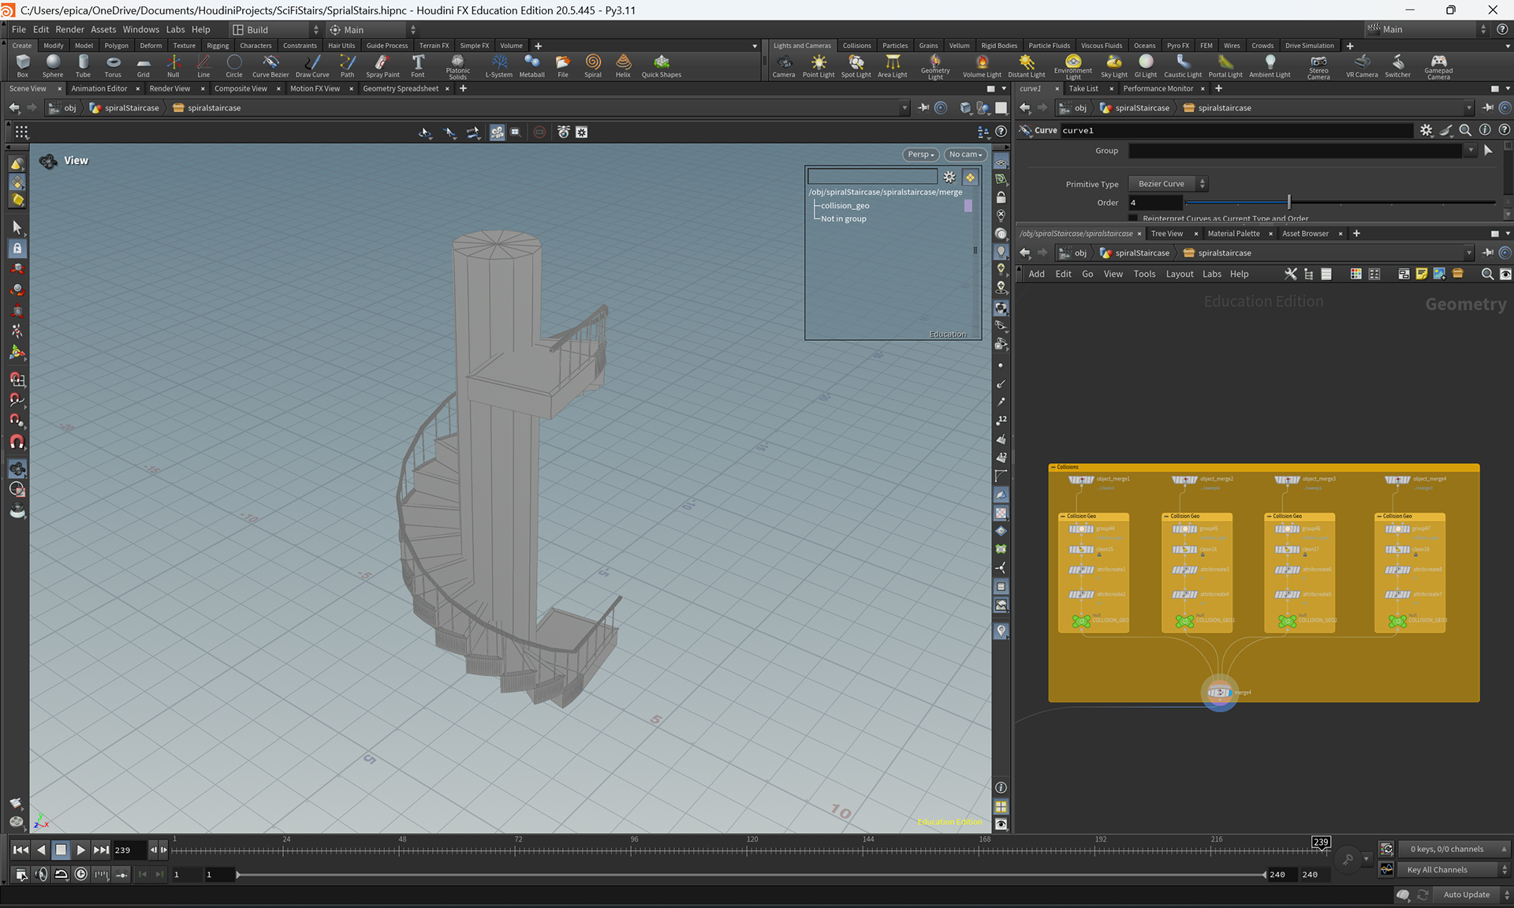Select the Draw Curve tool
The image size is (1514, 908).
312,65
